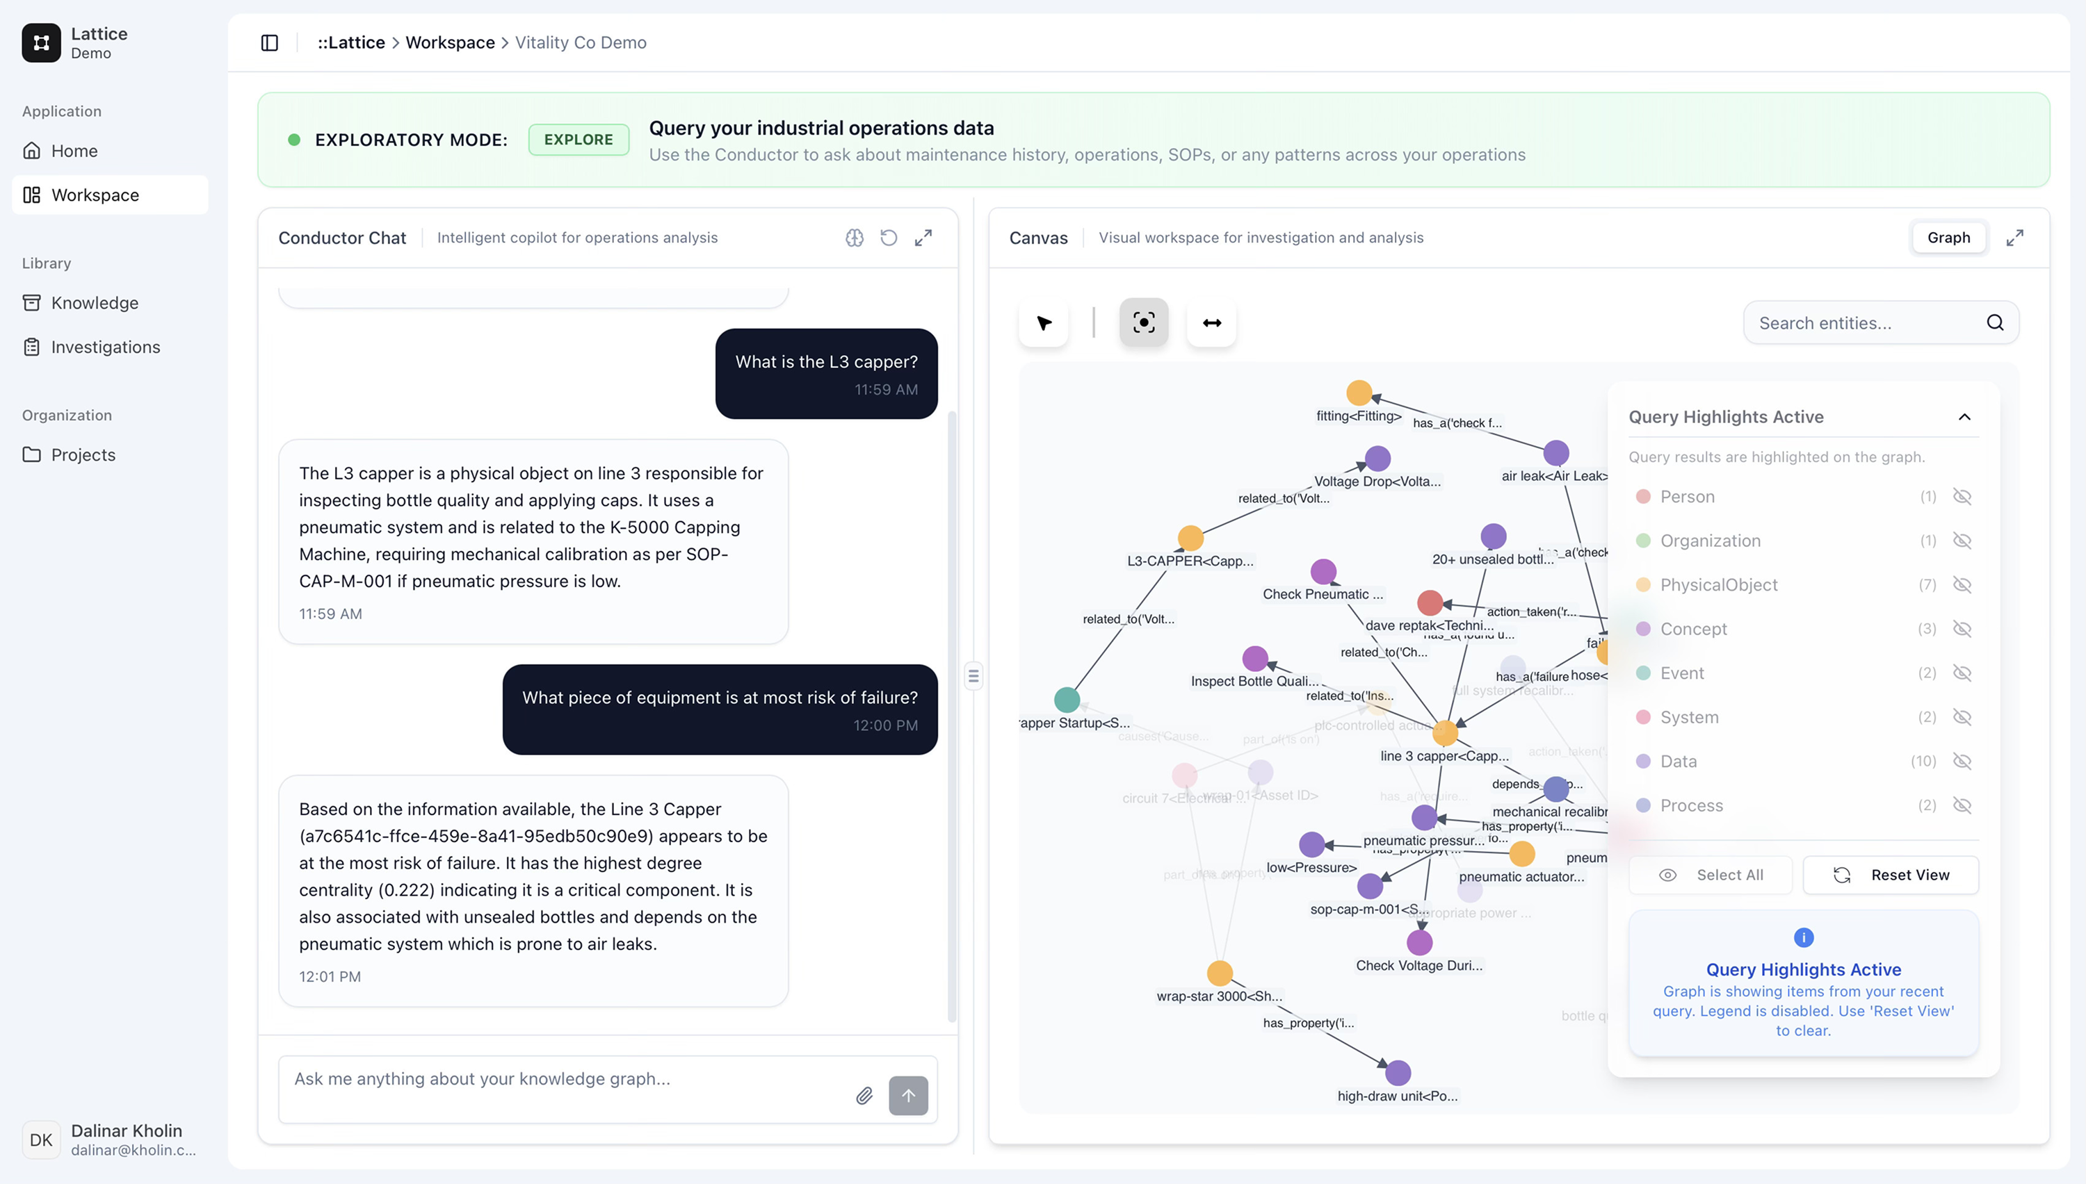
Task: Select the dave reptak technician node
Action: (x=1430, y=602)
